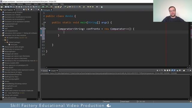Open the Navigate menu

pos(28,4)
